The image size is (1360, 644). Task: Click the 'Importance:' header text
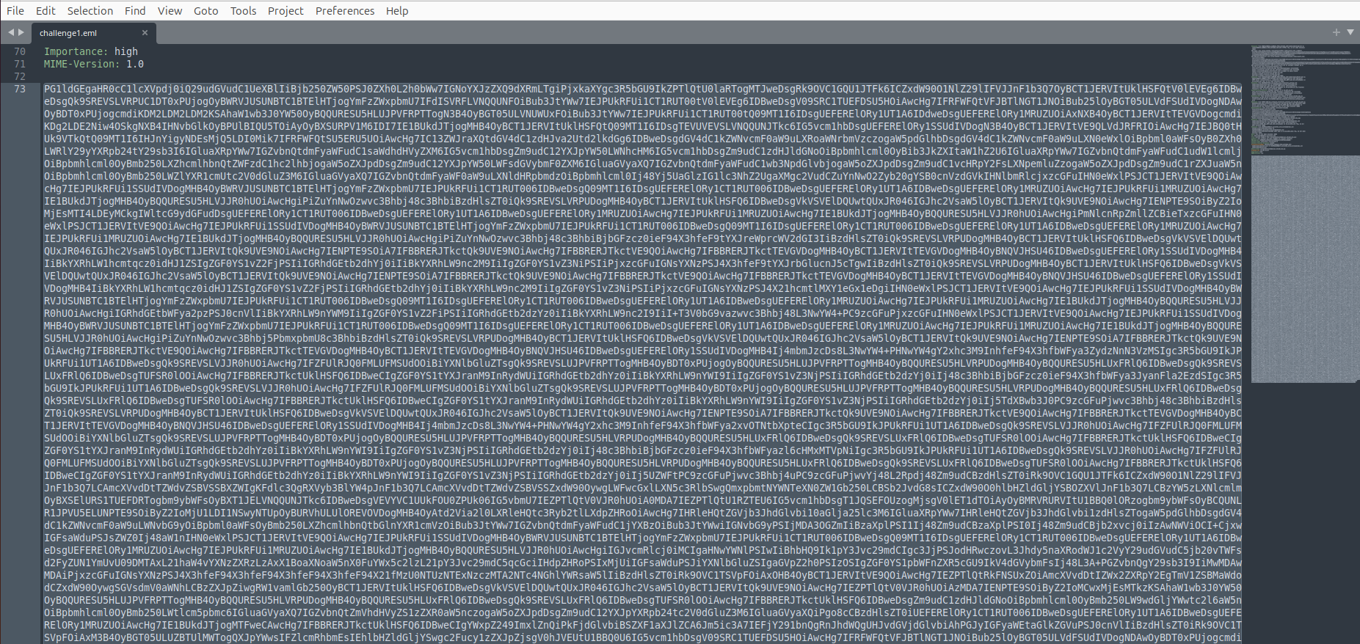[x=75, y=51]
